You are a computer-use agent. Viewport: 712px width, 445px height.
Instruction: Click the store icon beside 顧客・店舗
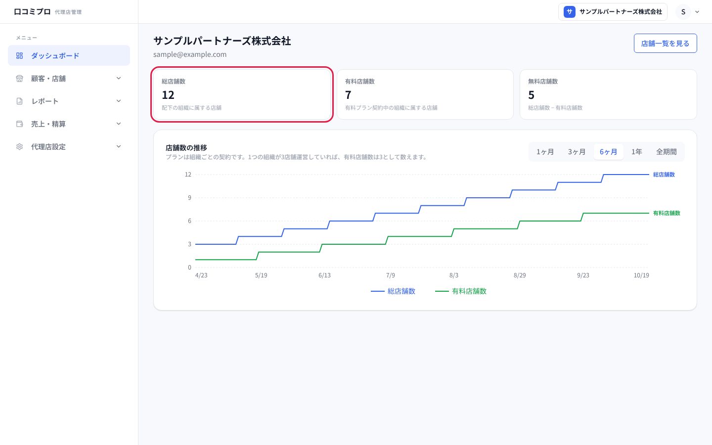pyautogui.click(x=20, y=79)
